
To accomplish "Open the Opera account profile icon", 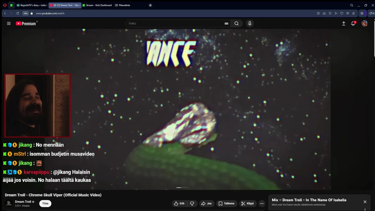I will 353,13.
